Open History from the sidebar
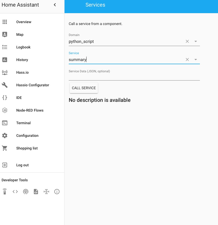Screen dimensions: 218x225 pos(32,60)
